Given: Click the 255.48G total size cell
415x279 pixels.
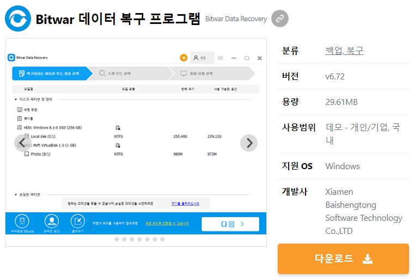Looking at the screenshot, I should [180, 137].
